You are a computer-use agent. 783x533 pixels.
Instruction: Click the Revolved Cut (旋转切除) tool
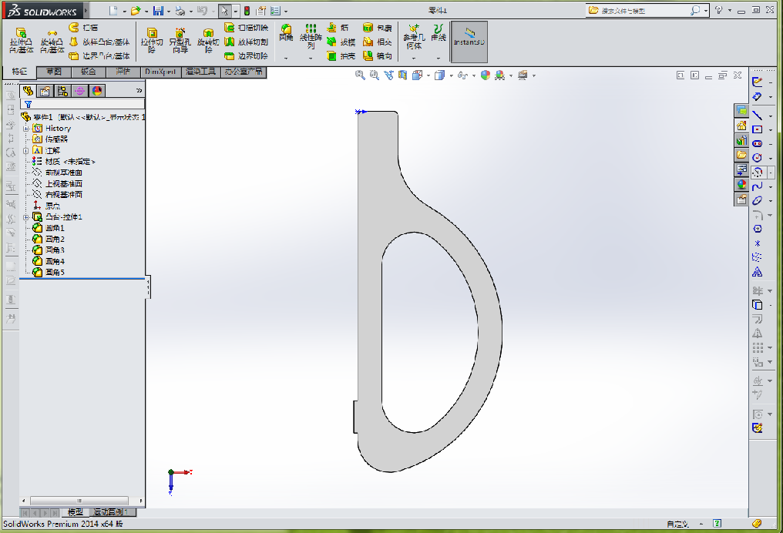[x=208, y=41]
